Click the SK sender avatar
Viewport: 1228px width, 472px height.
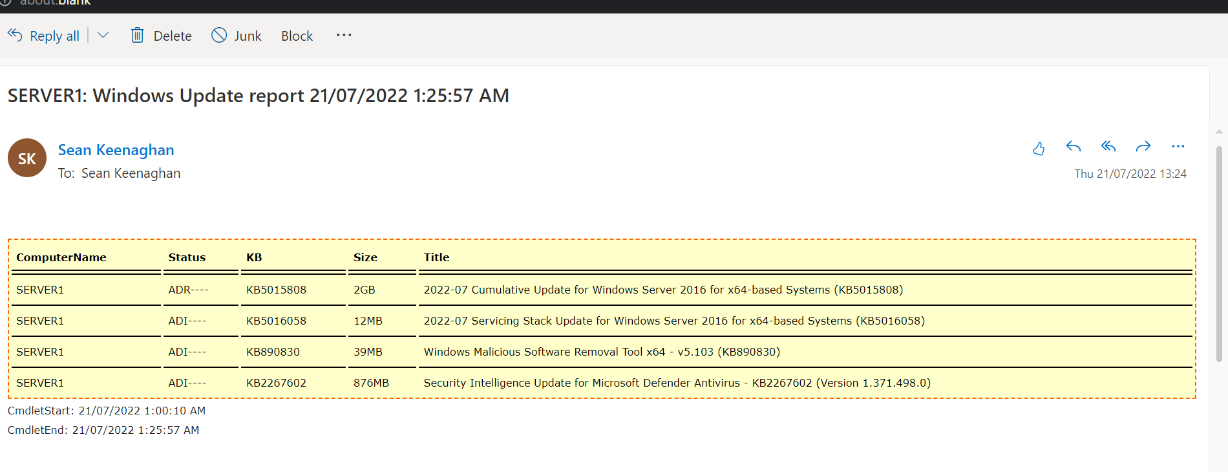pos(27,158)
